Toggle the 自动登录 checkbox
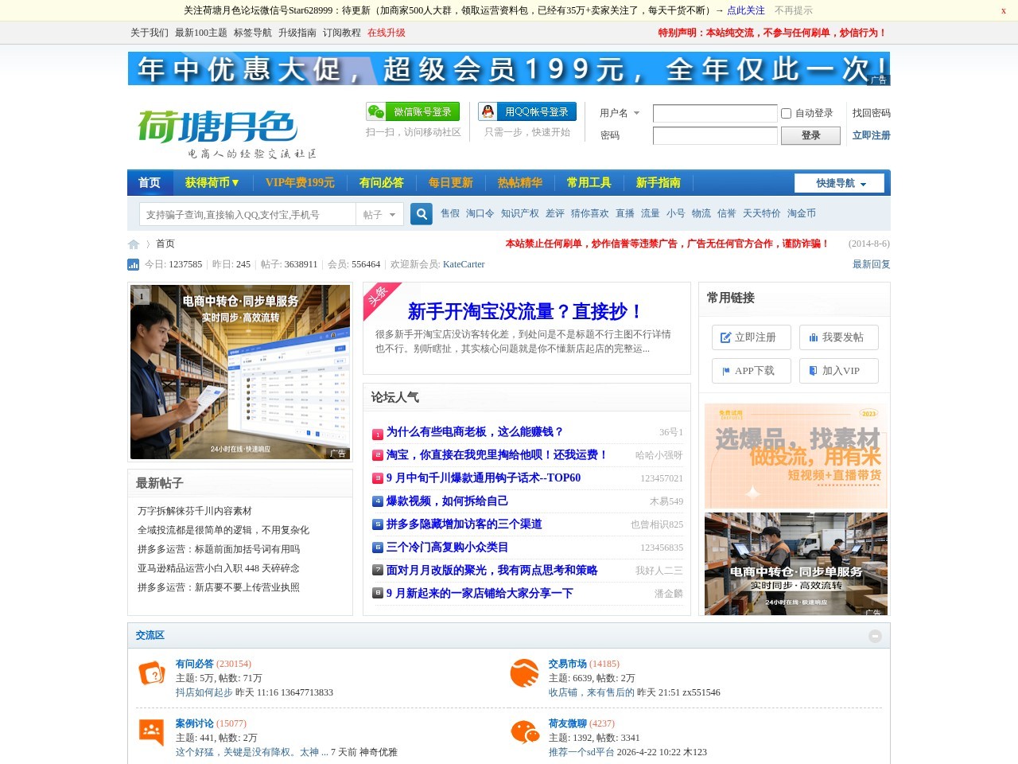Image resolution: width=1018 pixels, height=764 pixels. click(x=786, y=113)
